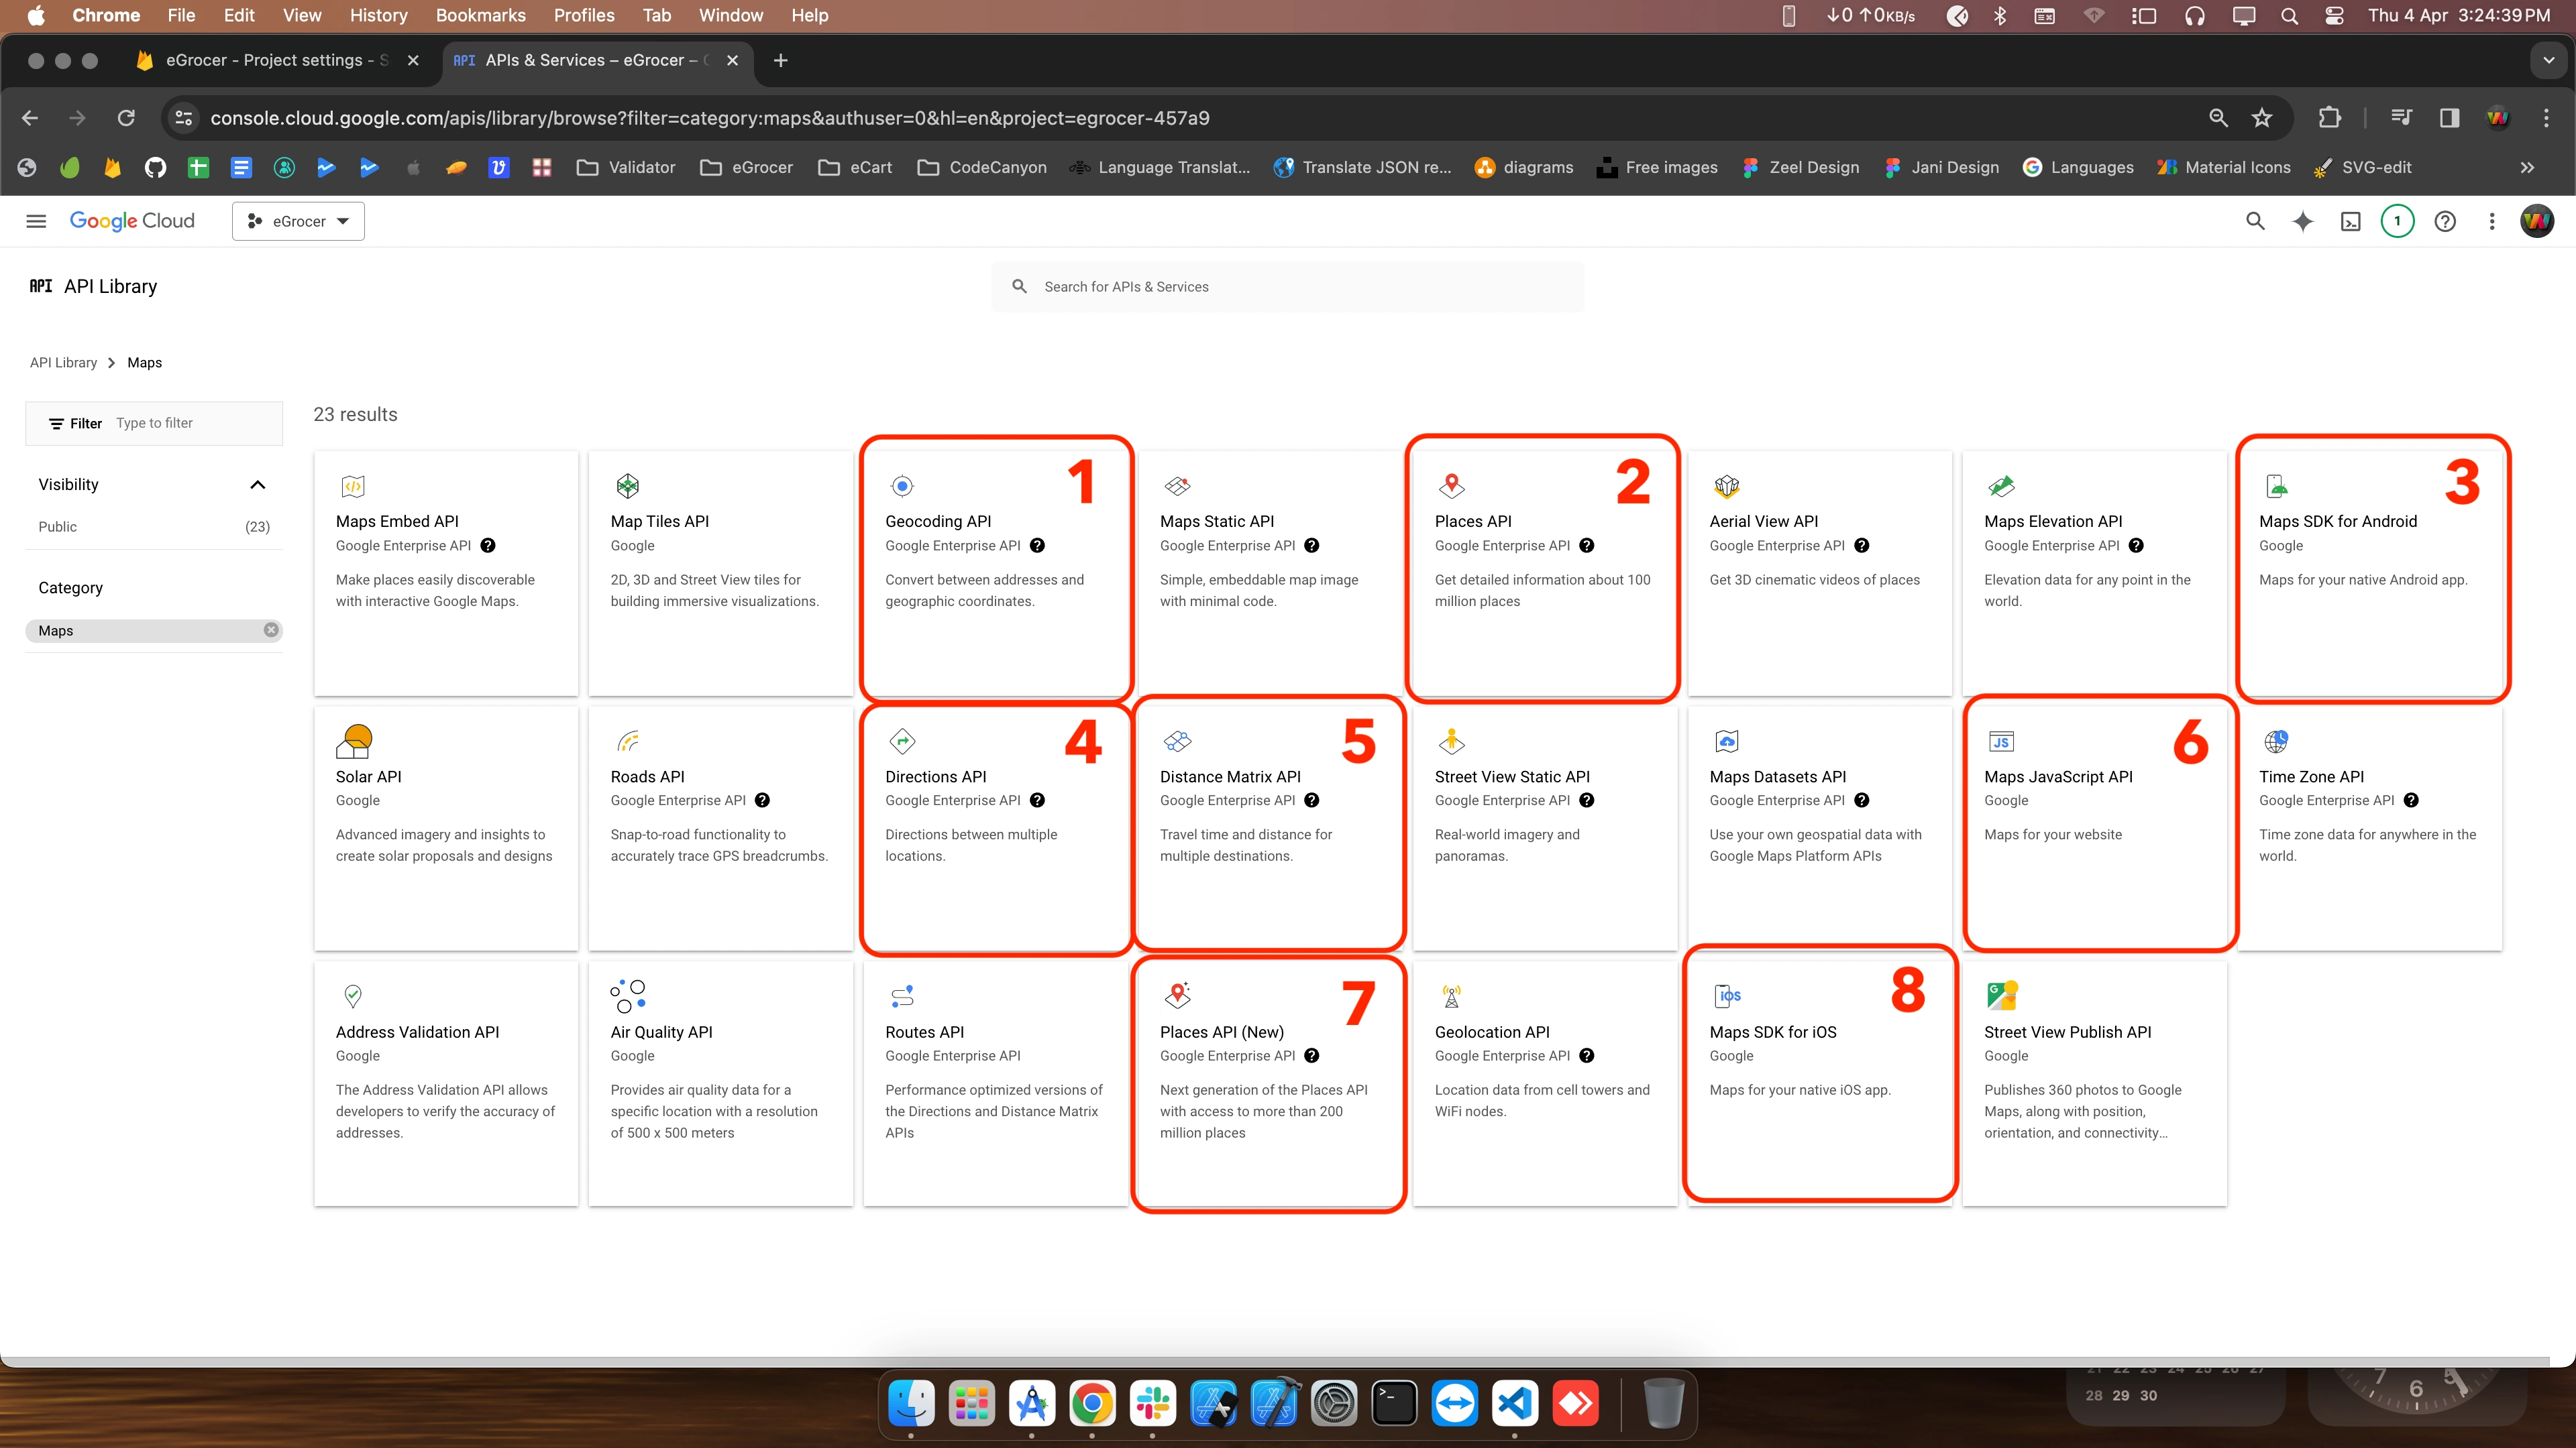Open the Street View Static API card
2576x1448 pixels.
(x=1545, y=829)
